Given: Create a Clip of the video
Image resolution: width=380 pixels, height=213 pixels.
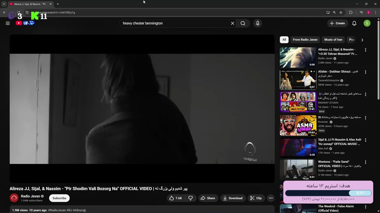Looking at the screenshot, I should tap(256, 198).
